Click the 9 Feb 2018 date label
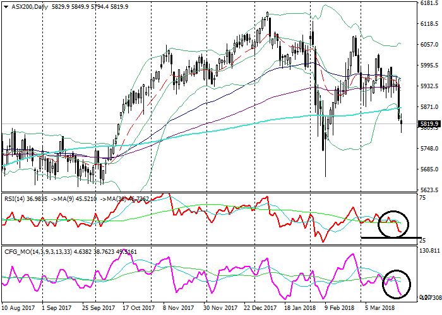 tap(340, 308)
